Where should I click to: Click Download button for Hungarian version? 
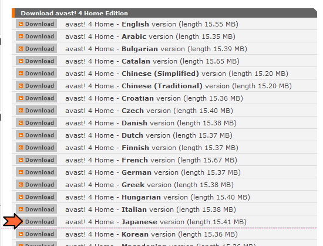[36, 197]
